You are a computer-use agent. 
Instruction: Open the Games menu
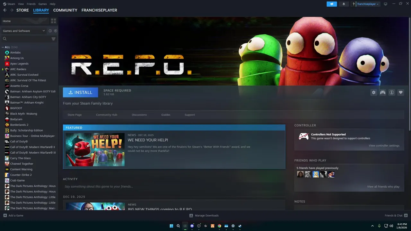[42, 4]
